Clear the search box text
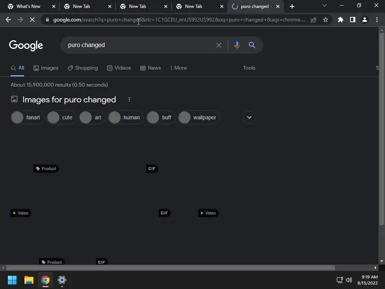This screenshot has width=385, height=289. tap(218, 45)
